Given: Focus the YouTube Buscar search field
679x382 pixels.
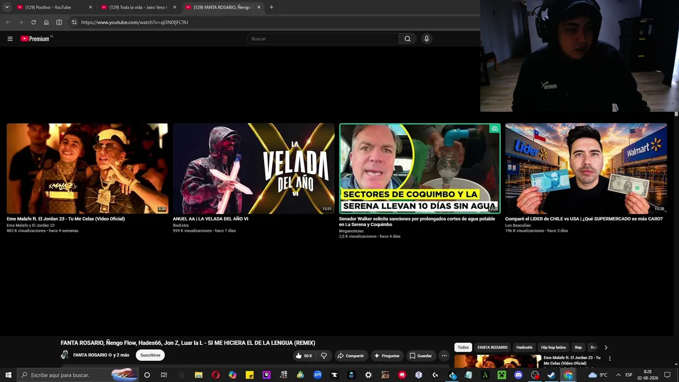Looking at the screenshot, I should pos(323,39).
